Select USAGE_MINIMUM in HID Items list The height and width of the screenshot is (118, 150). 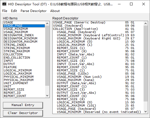point(24,29)
